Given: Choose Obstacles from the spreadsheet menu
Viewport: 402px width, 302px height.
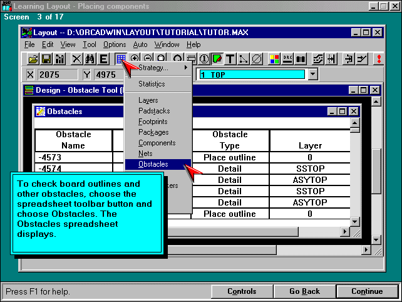Looking at the screenshot, I should click(x=153, y=164).
